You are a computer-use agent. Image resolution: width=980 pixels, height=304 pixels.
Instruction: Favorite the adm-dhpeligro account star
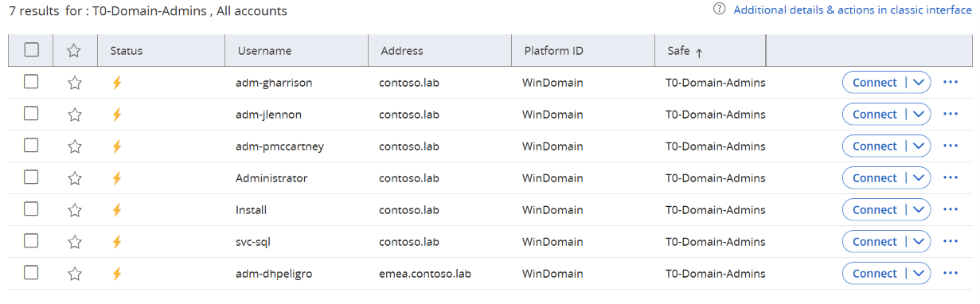coord(74,274)
